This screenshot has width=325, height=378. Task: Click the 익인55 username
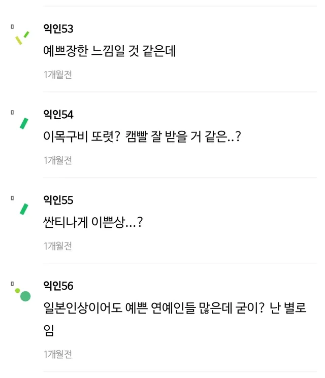(x=58, y=200)
